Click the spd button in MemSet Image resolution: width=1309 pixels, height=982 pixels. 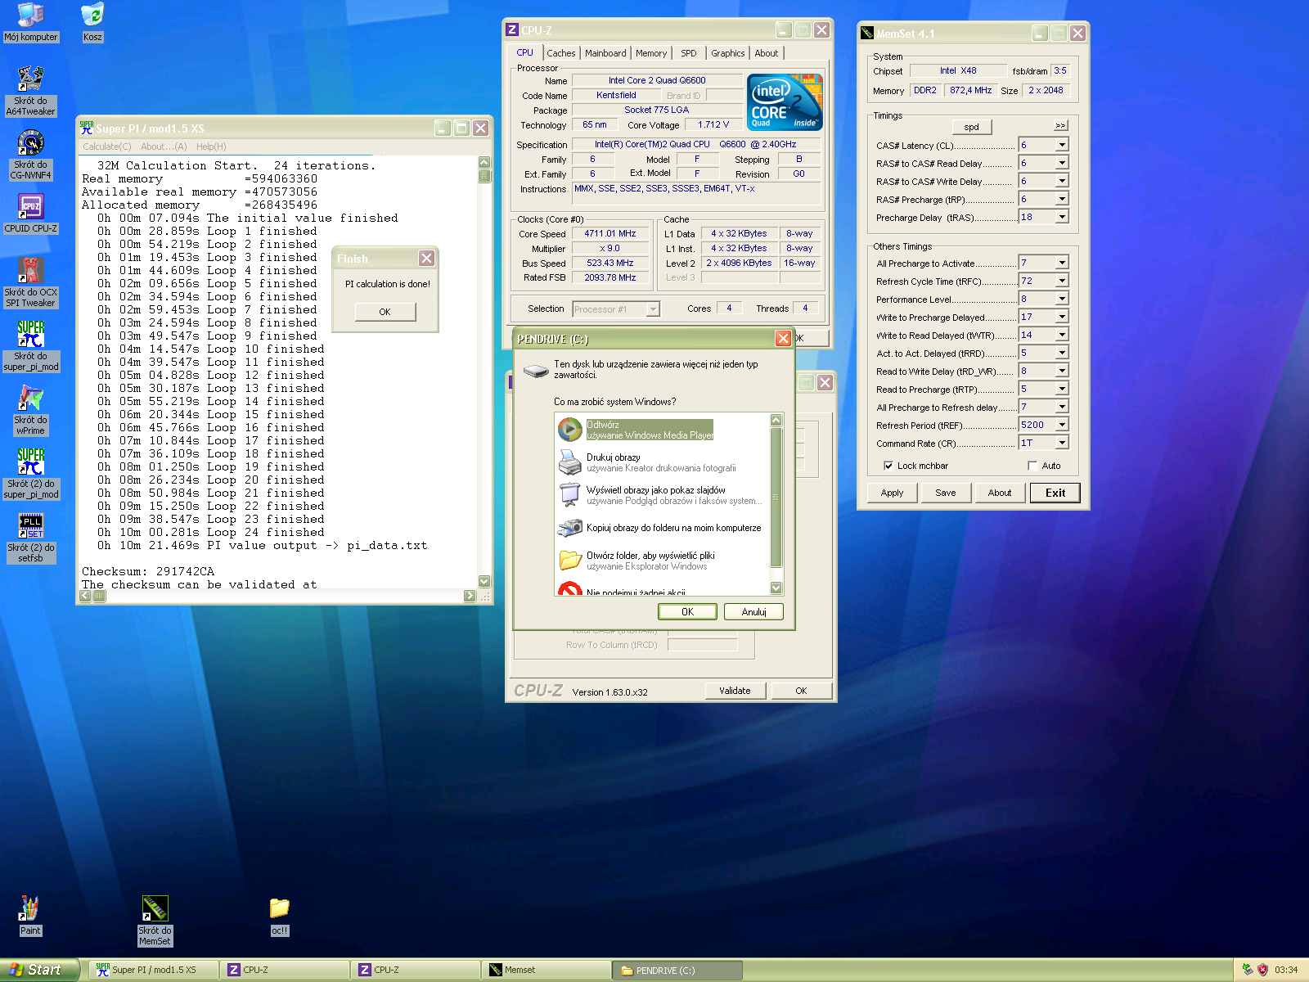tap(971, 127)
